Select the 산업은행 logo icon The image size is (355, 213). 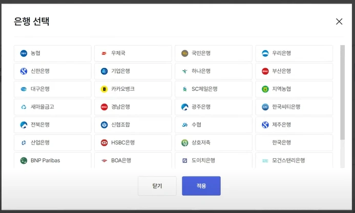coord(24,143)
